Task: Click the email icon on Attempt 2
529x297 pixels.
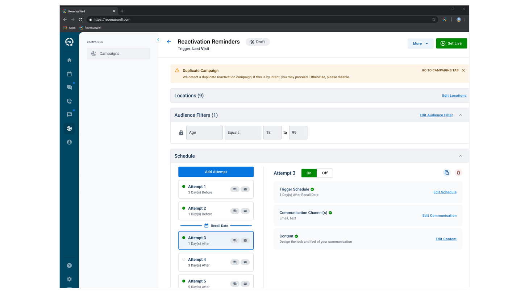Action: 245,211
